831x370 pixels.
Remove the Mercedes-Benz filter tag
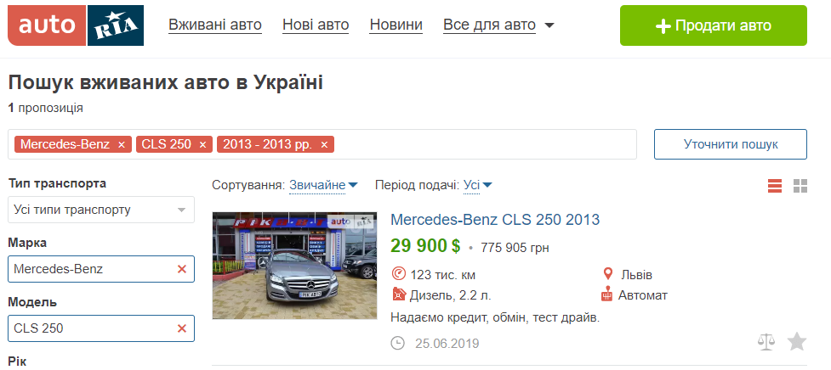click(122, 145)
